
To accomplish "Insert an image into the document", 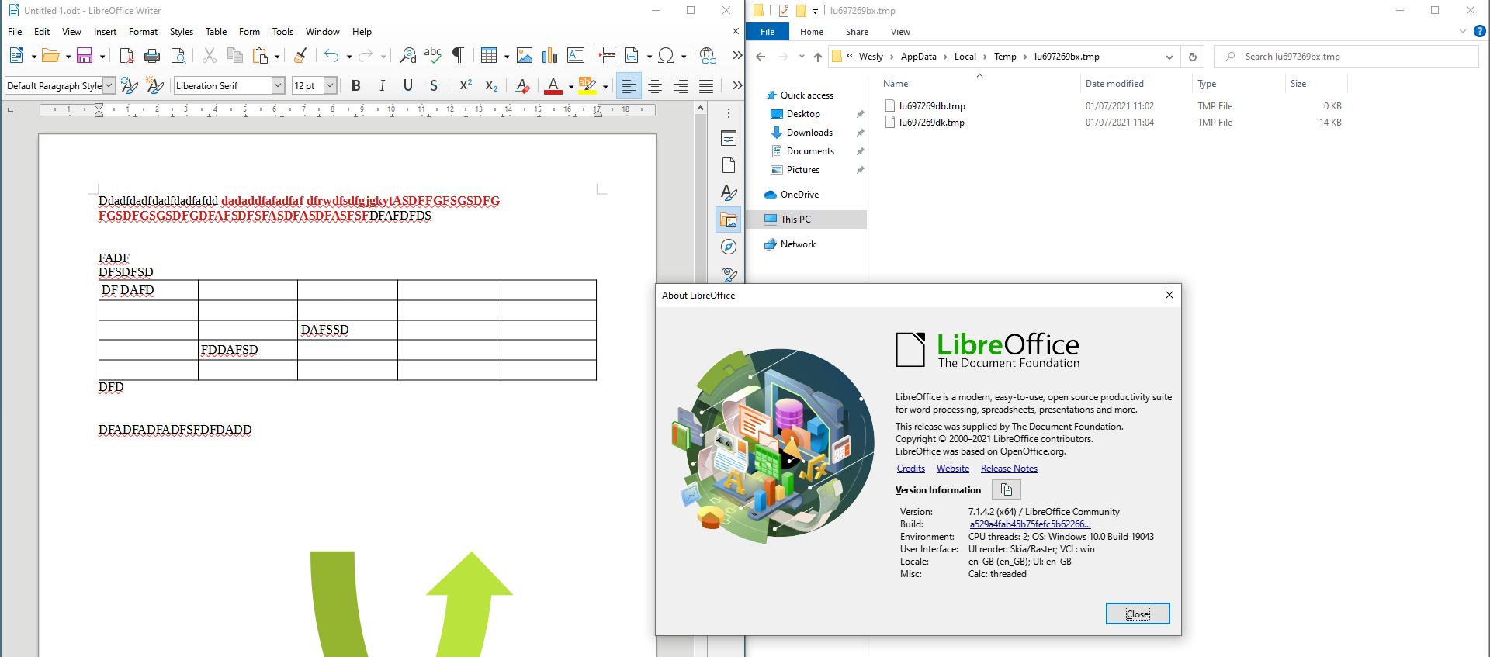I will point(525,55).
